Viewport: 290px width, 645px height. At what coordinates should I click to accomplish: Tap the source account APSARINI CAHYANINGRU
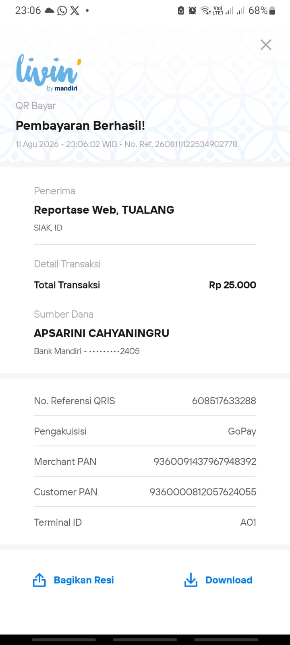click(x=101, y=333)
